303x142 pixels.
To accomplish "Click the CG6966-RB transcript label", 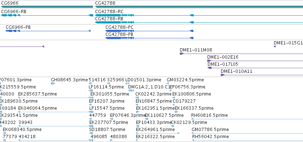I will [x=14, y=12].
